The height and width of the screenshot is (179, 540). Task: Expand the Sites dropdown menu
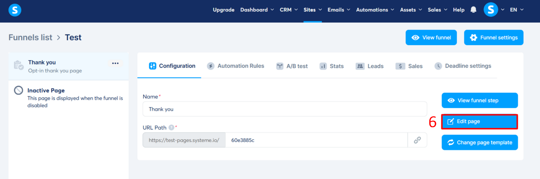[x=313, y=10]
